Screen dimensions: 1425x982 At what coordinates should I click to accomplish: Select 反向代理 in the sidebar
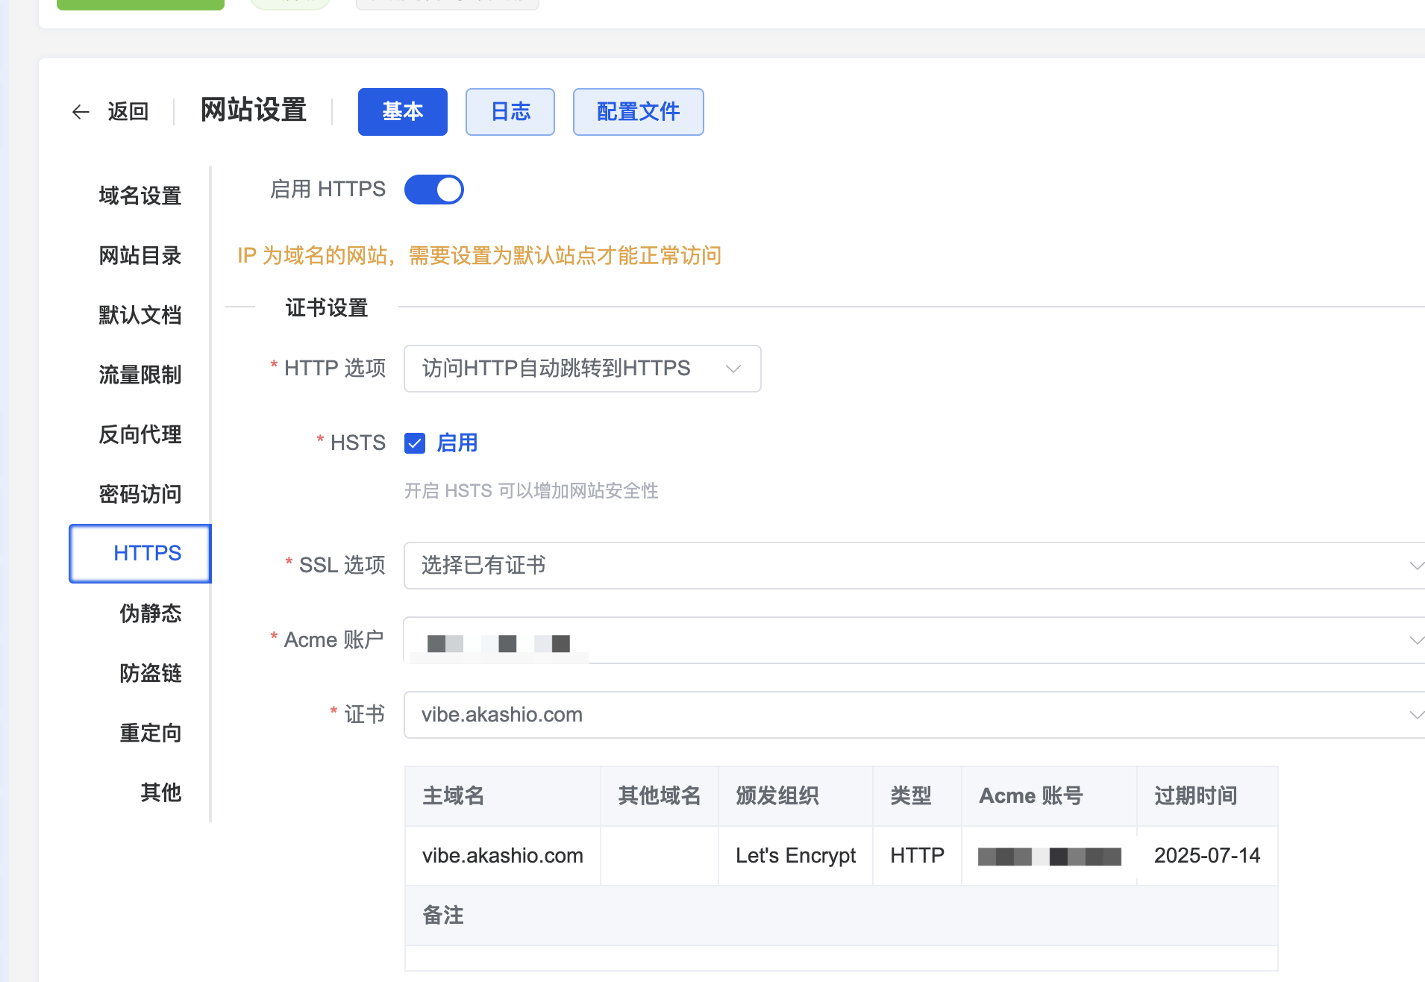pyautogui.click(x=140, y=434)
